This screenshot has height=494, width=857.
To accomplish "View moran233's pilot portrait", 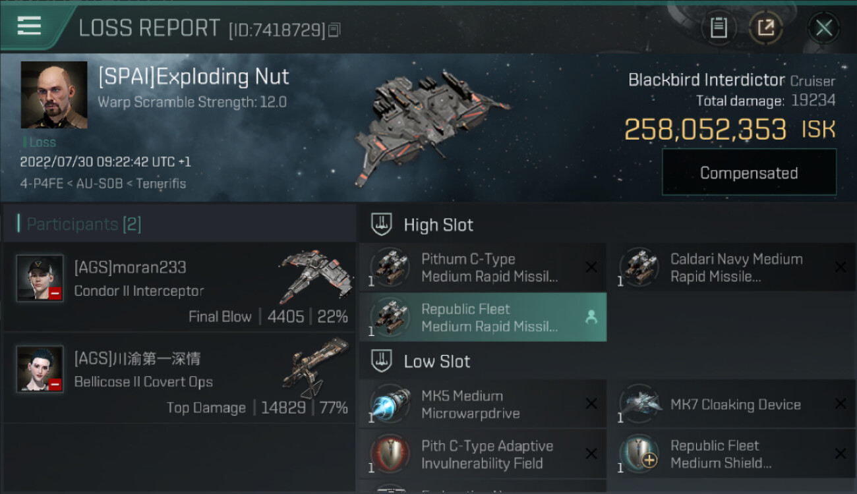I will click(x=40, y=278).
